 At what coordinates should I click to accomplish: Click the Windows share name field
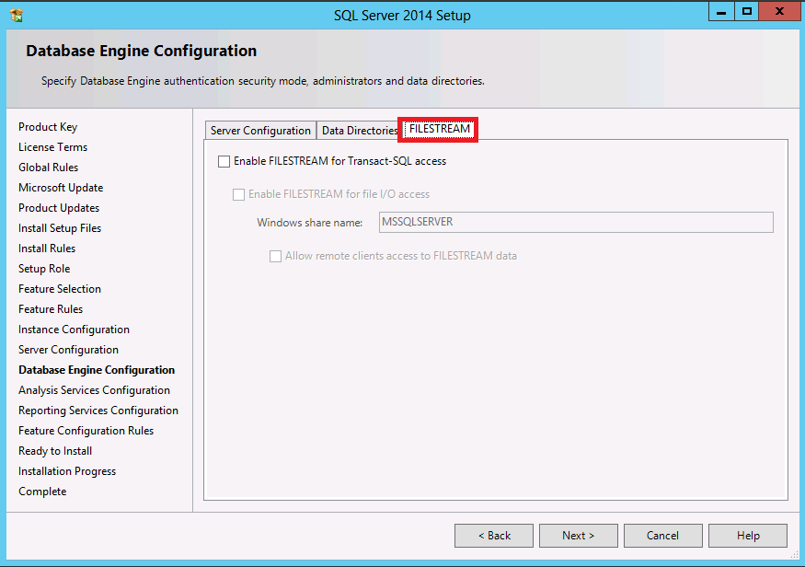point(576,223)
